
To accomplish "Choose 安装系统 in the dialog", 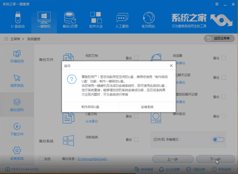I will [147, 107].
